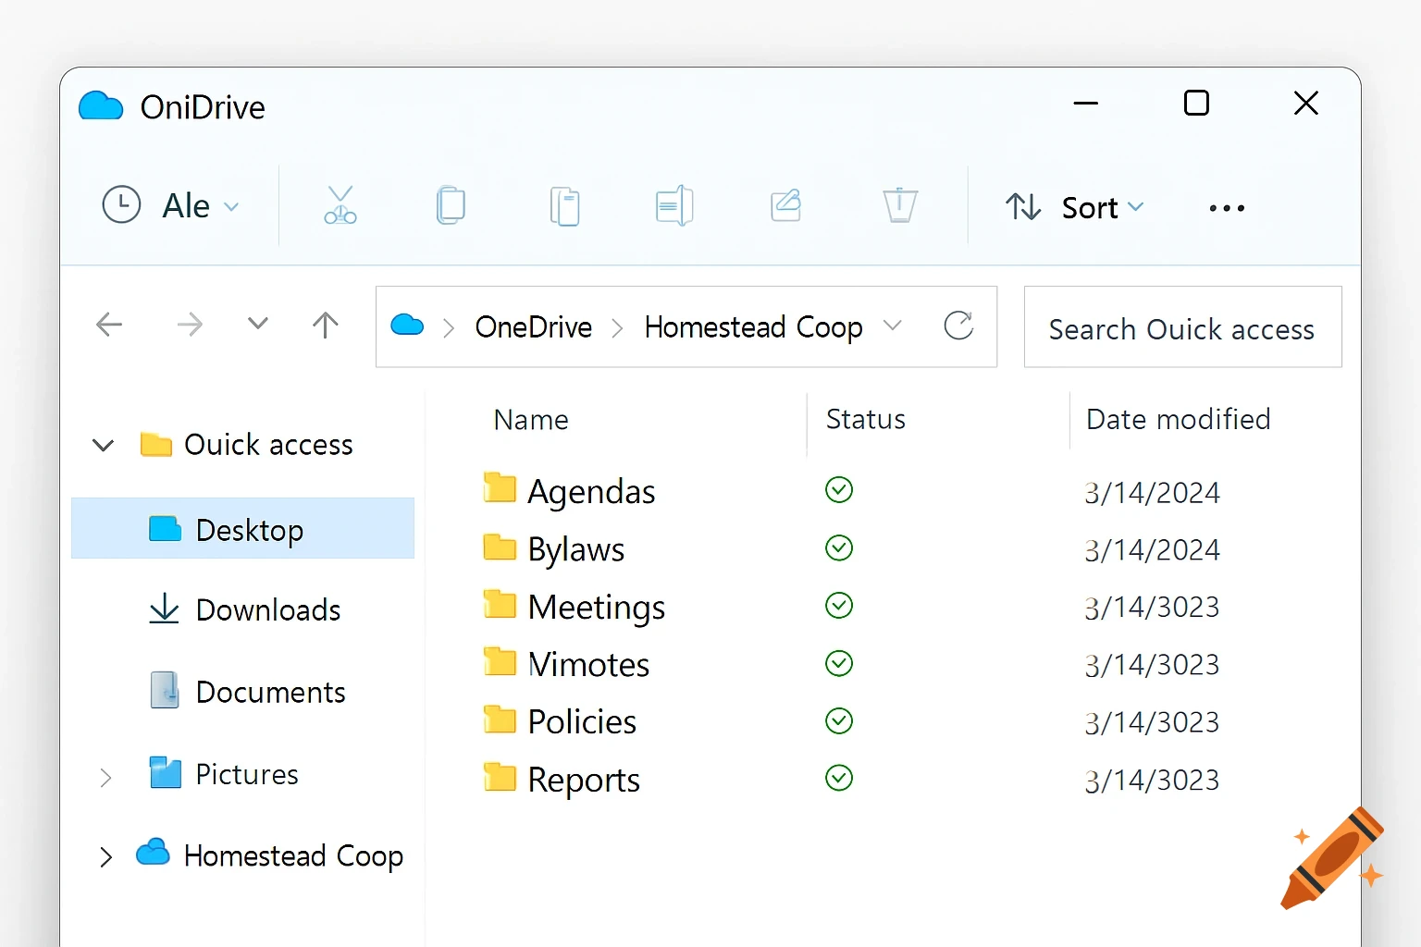Screen dimensions: 1421x947
Task: Click the OniDrive cloud icon in title bar
Action: (x=101, y=106)
